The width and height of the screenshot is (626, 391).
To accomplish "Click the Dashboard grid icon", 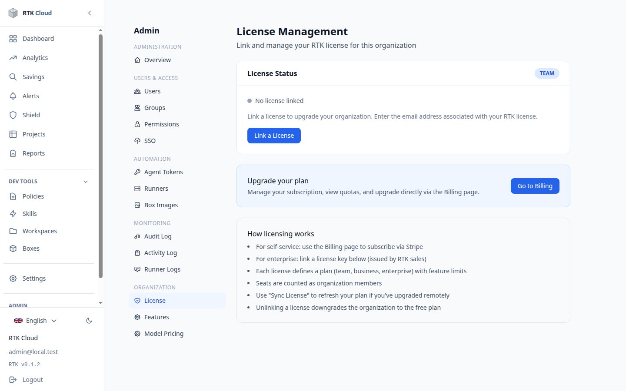I will 13,39.
